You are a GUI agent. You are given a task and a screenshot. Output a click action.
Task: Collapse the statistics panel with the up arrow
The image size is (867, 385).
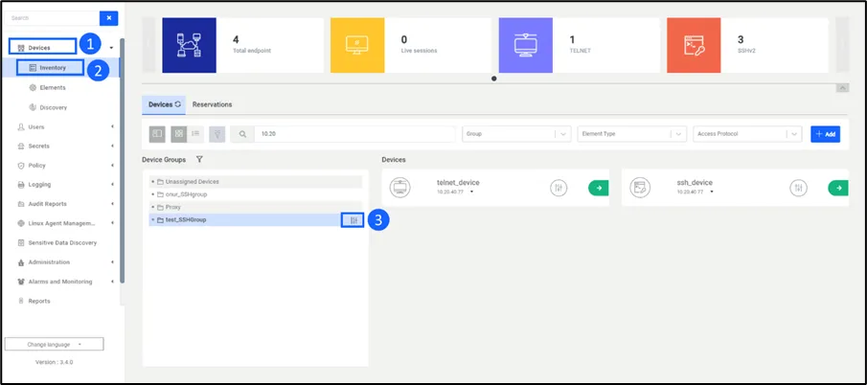(843, 88)
